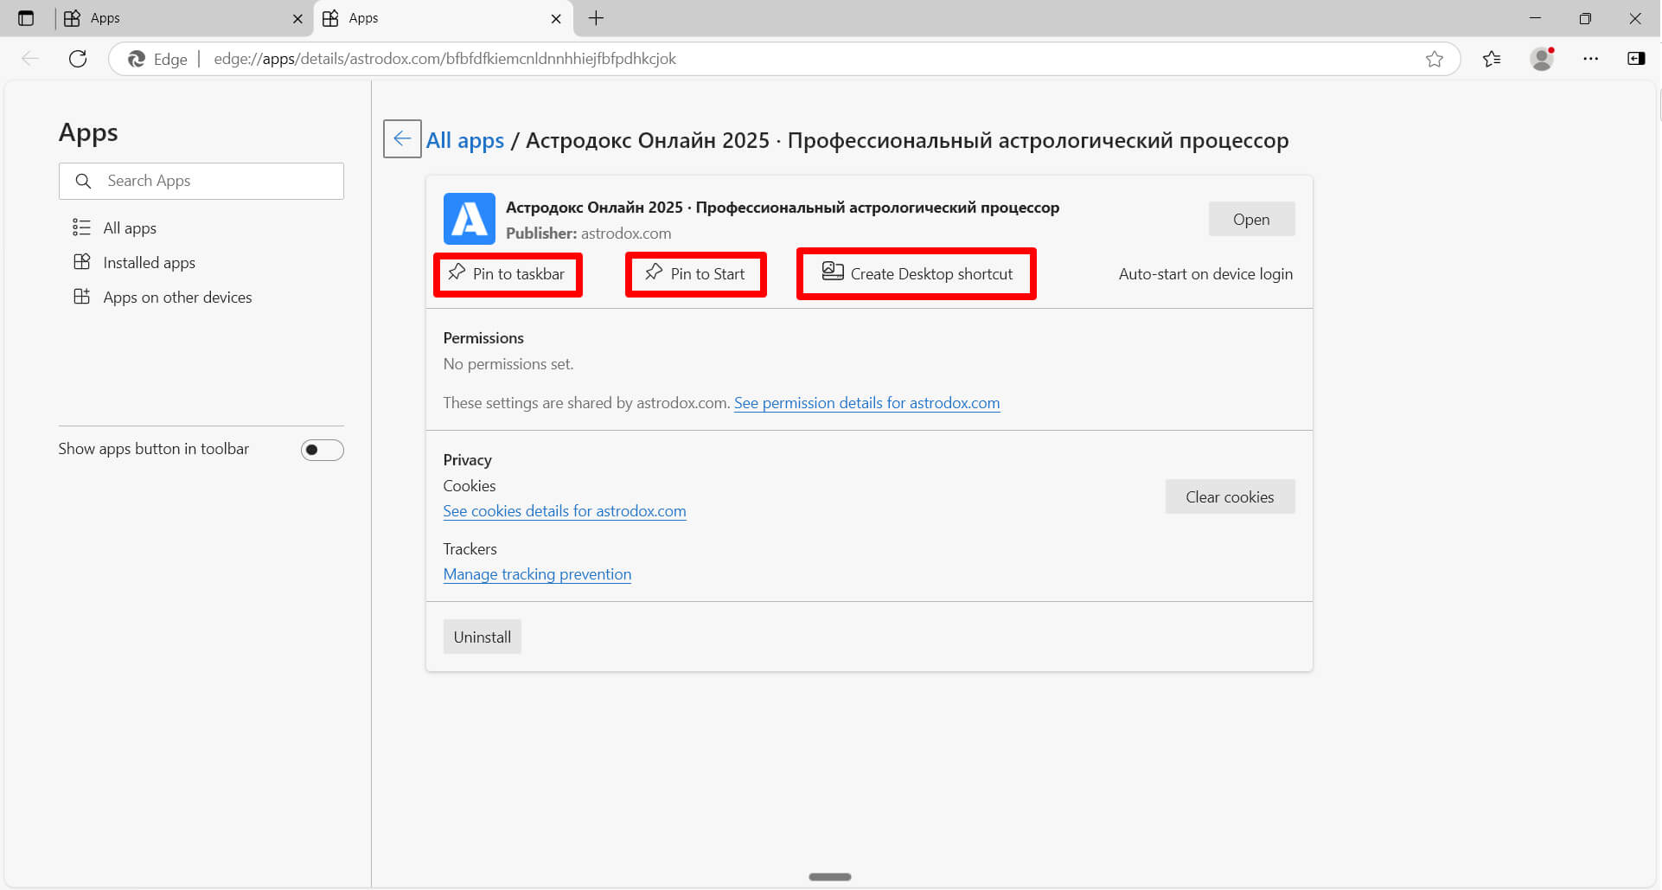Go back with browser back arrow
This screenshot has height=890, width=1662.
tap(31, 59)
